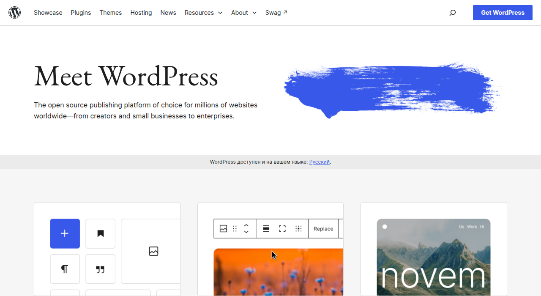Expand the About dropdown menu
Image resolution: width=541 pixels, height=296 pixels.
click(x=244, y=13)
